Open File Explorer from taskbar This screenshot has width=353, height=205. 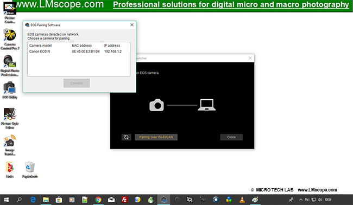[x=46, y=200]
